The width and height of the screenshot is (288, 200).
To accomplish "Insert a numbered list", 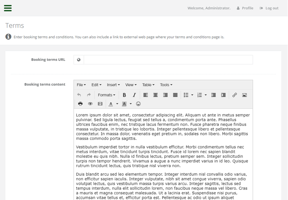I will (199, 95).
